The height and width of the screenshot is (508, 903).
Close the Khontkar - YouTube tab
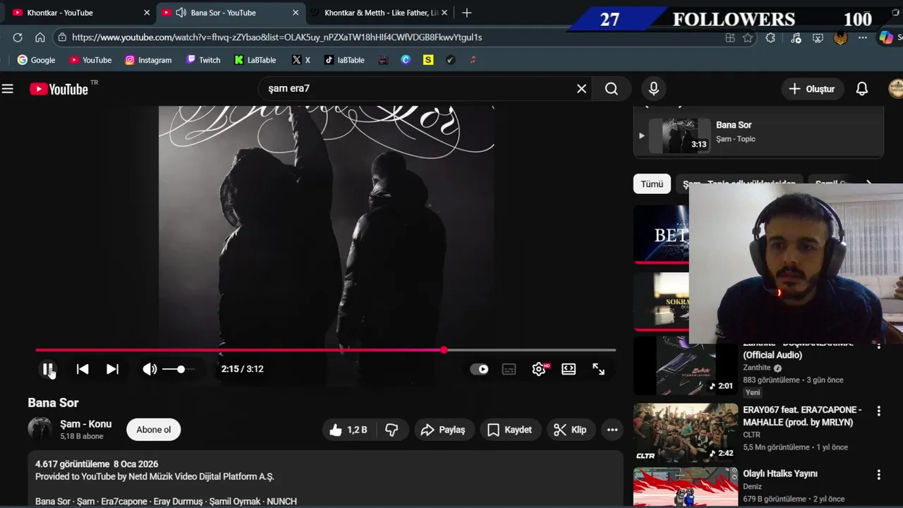147,13
